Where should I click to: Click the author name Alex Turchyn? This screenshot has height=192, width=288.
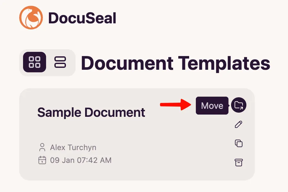point(73,148)
